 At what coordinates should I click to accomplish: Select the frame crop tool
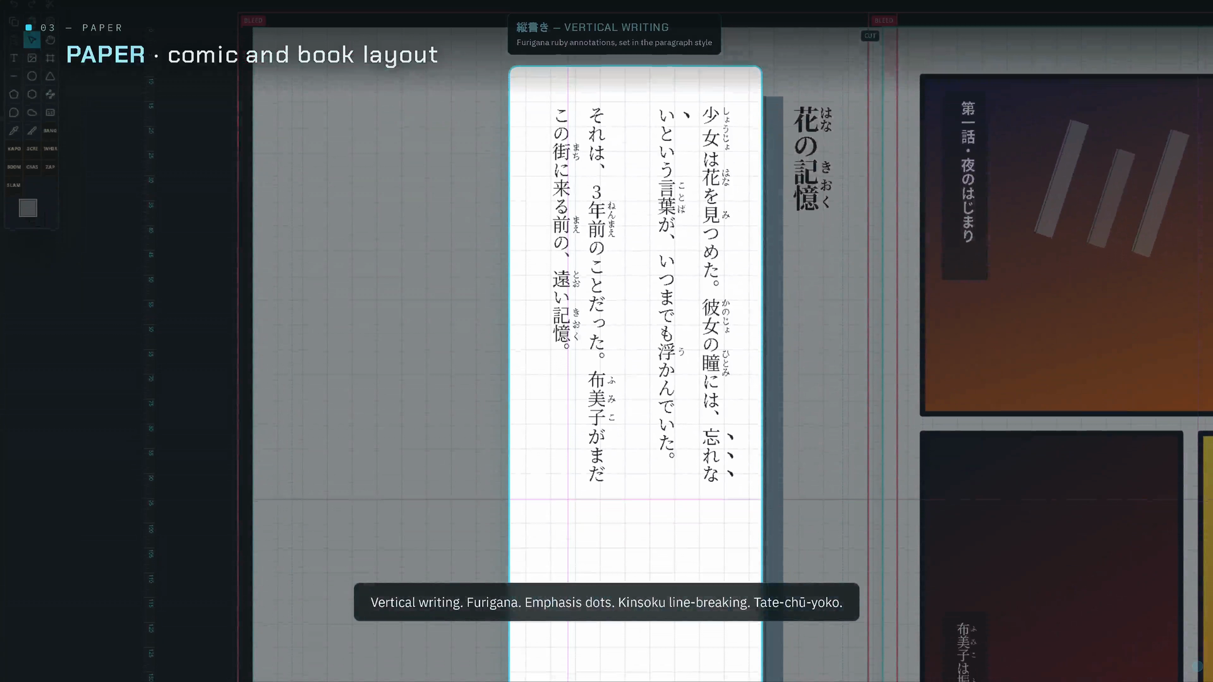tap(51, 58)
